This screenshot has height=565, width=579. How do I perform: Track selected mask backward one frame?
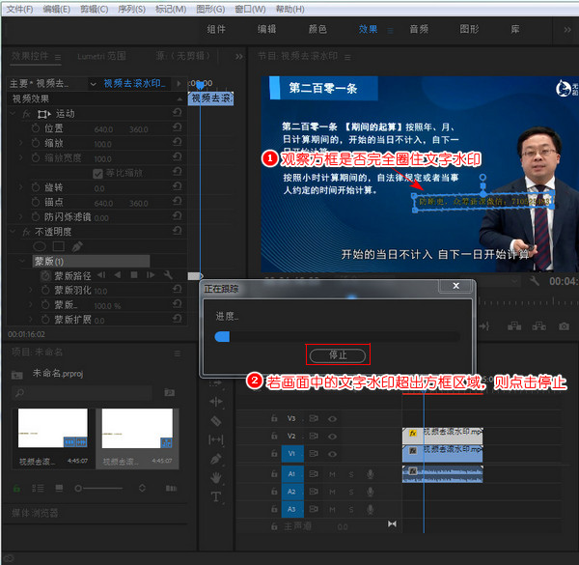(100, 275)
